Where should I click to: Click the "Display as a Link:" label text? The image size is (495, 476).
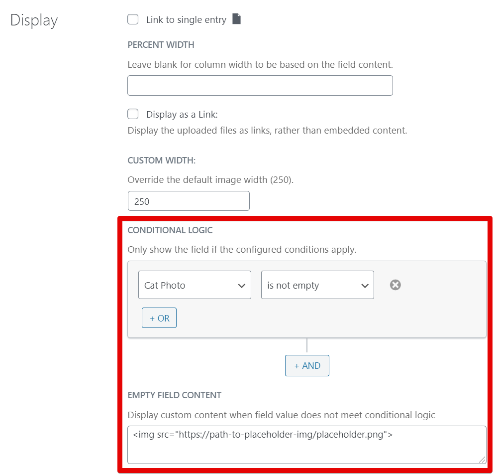click(182, 115)
